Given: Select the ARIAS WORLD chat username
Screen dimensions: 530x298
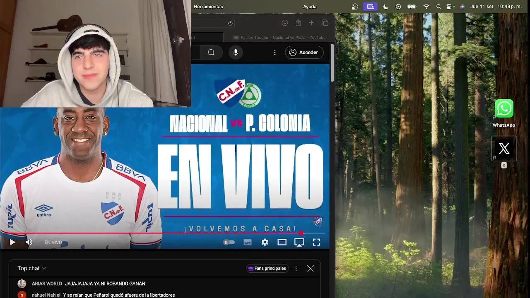Looking at the screenshot, I should tap(47, 284).
